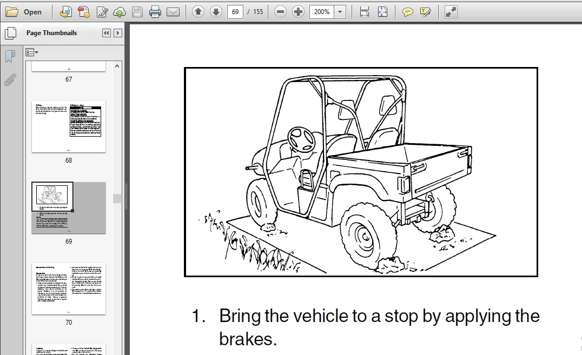Zoom out with the minus button
The height and width of the screenshot is (355, 582).
[281, 12]
